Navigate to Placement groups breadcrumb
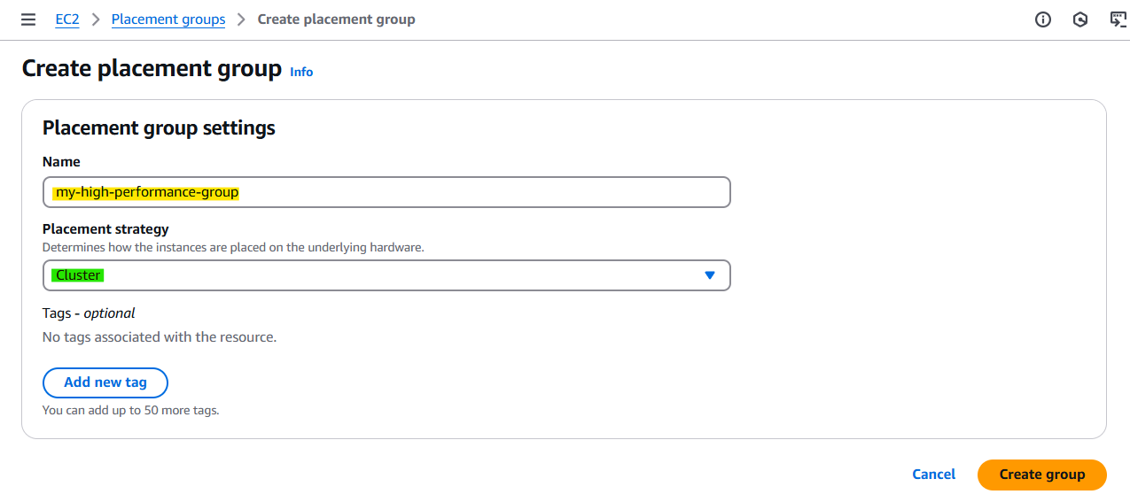The width and height of the screenshot is (1130, 502). (x=168, y=19)
